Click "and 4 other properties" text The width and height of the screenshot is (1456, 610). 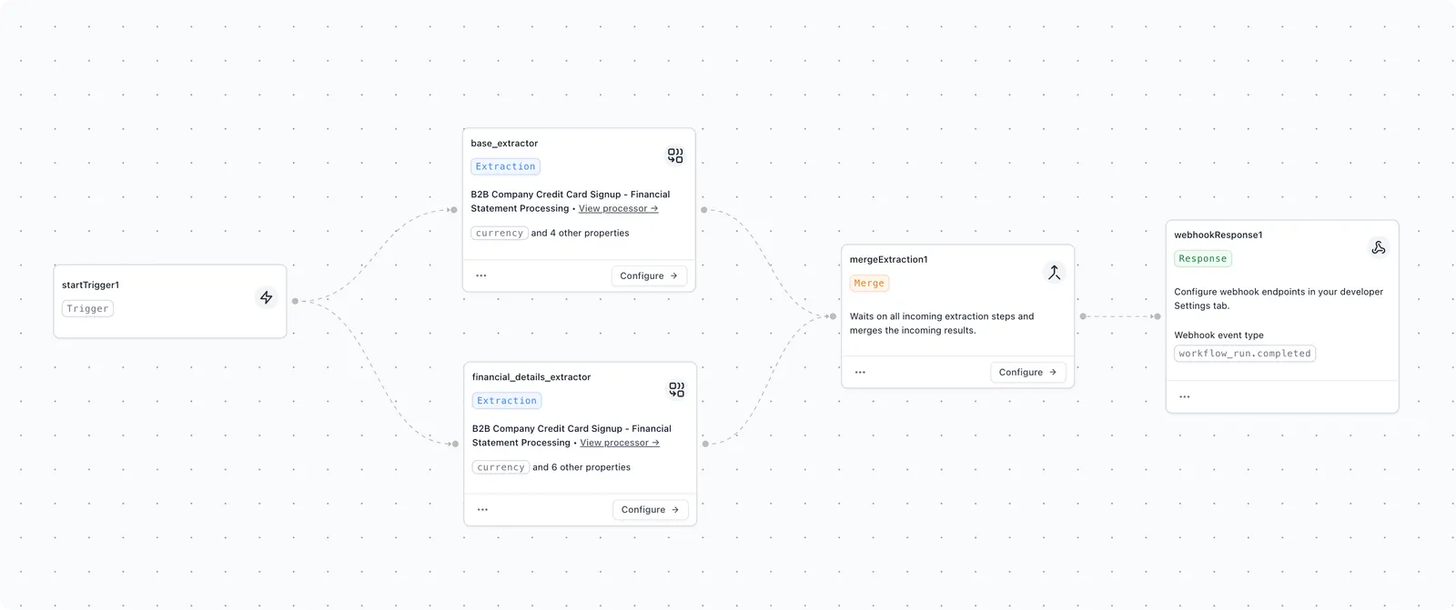(x=581, y=234)
